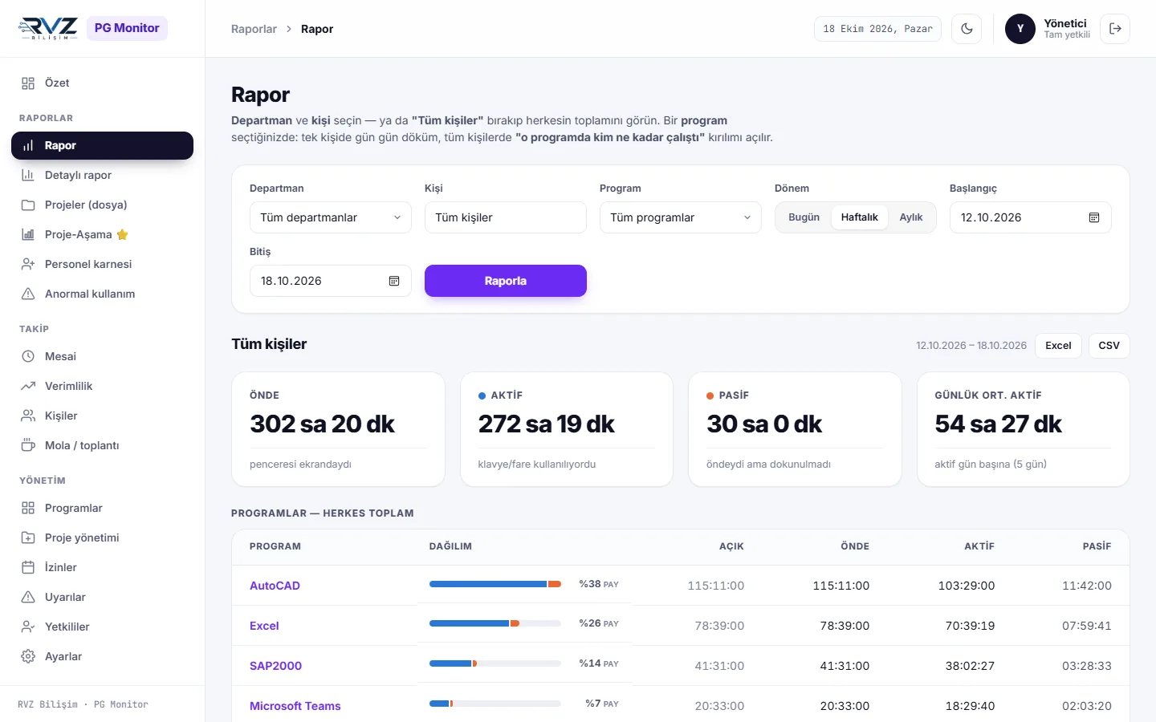1156x722 pixels.
Task: Click the Anormal kullanım warning icon
Action: point(28,294)
